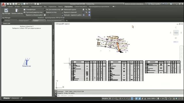Viewport: 184px width, 103px height.
Task: Switch to the Модель layout tab
Action: (6, 98)
